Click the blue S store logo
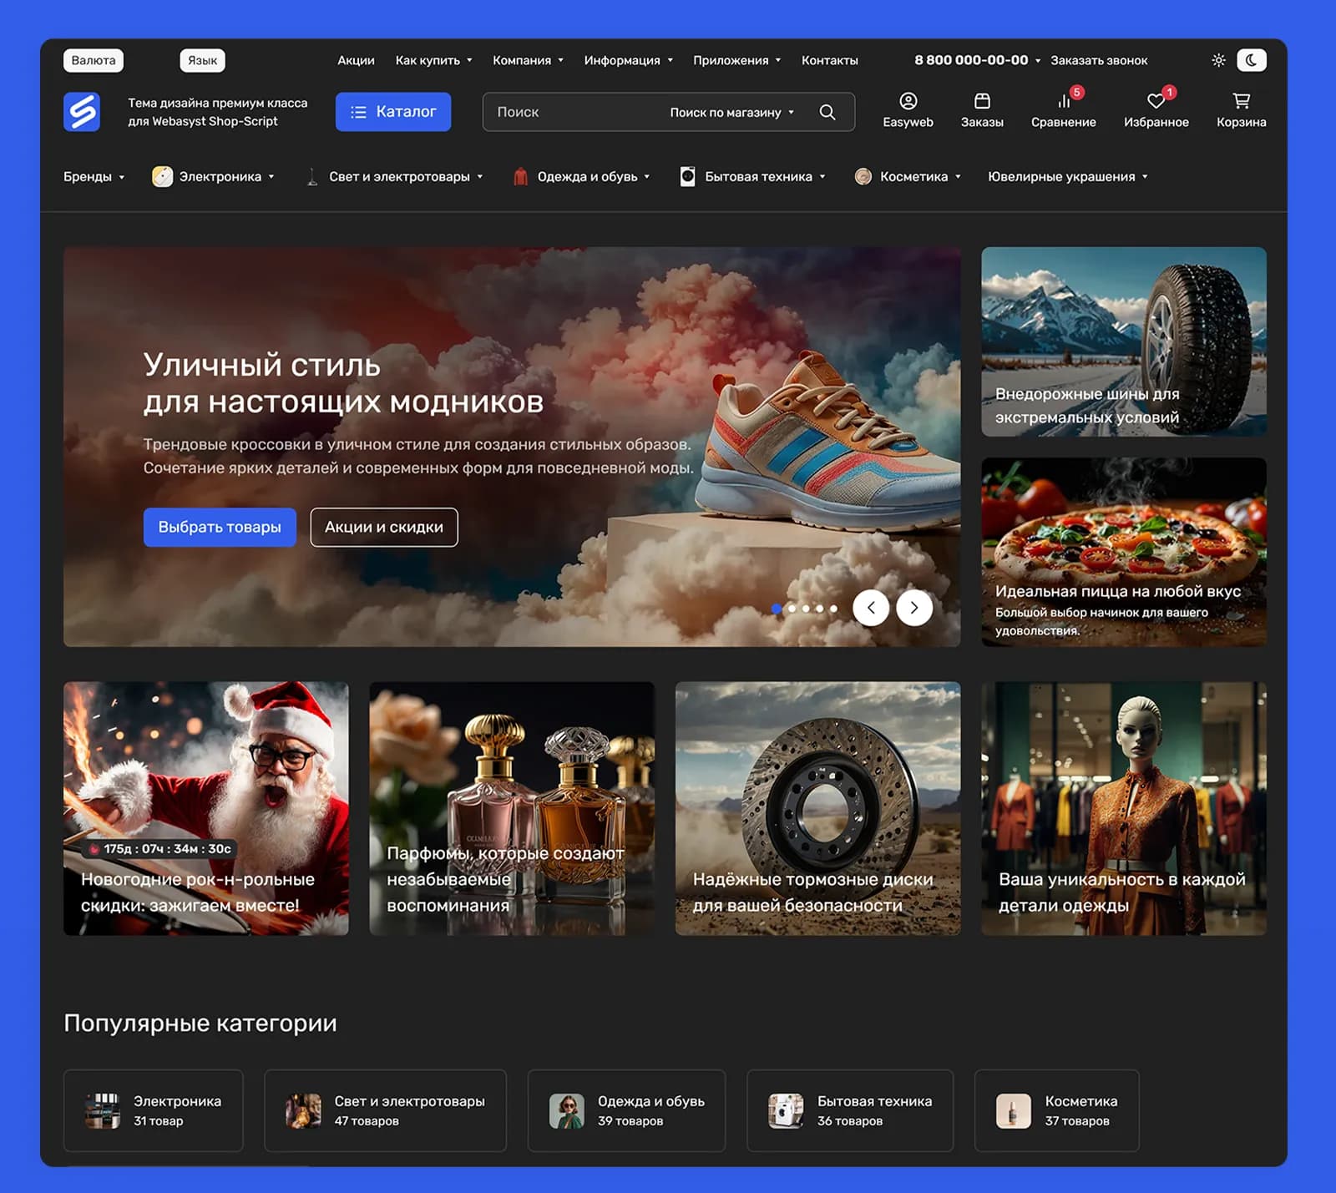 click(x=82, y=112)
